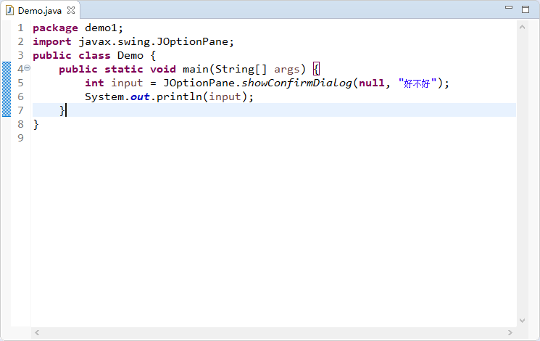Click the horizontal scrollbar right arrow
The width and height of the screenshot is (540, 341).
(510, 333)
